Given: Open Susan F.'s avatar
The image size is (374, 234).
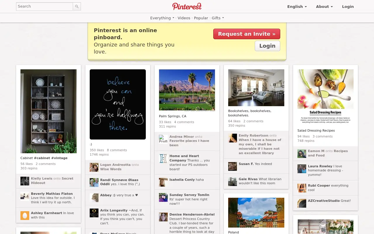Looking at the screenshot, I should (233, 166).
